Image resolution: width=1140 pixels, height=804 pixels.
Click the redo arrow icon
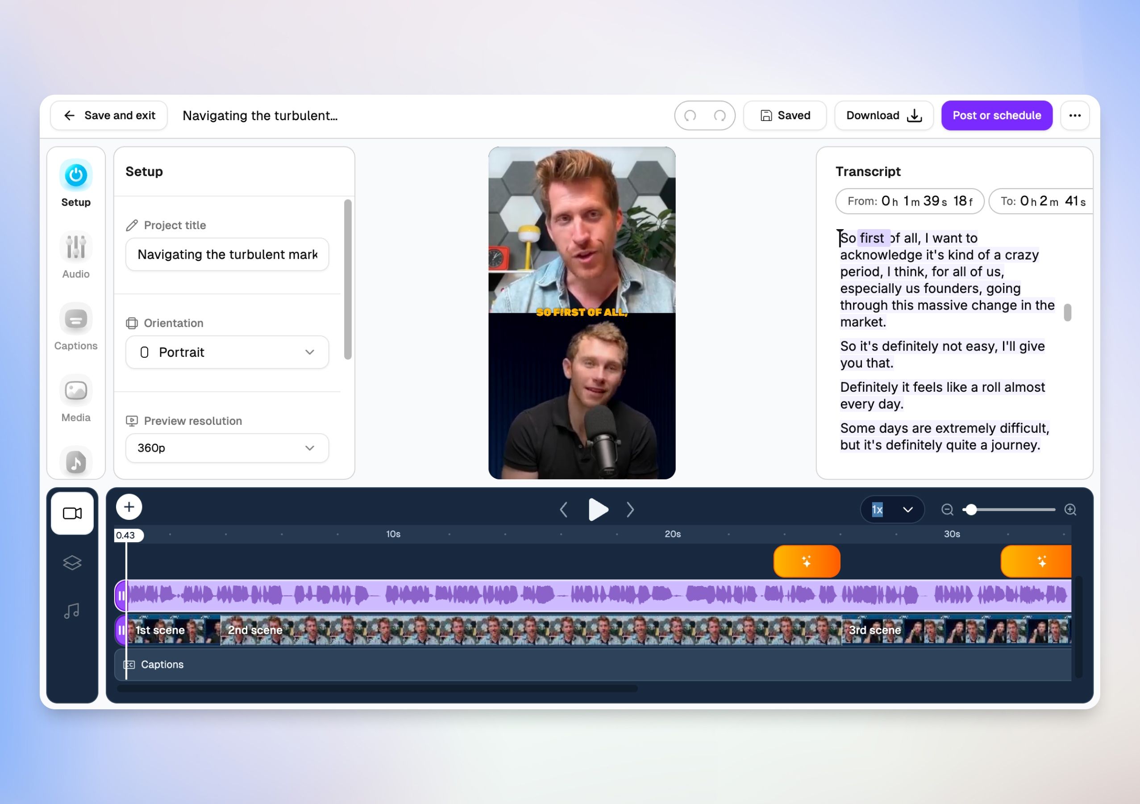720,116
